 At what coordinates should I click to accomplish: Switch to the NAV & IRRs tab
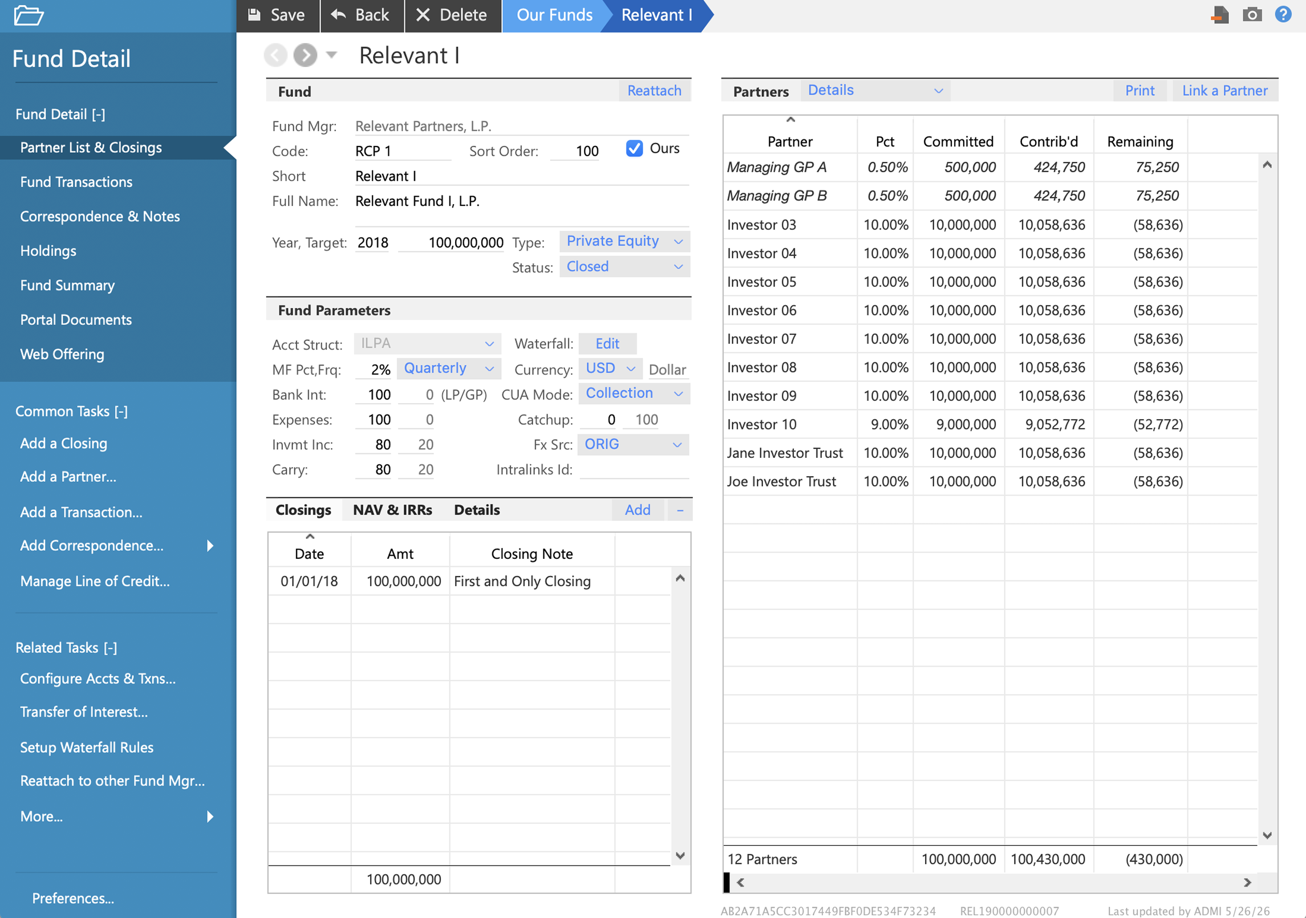click(392, 510)
